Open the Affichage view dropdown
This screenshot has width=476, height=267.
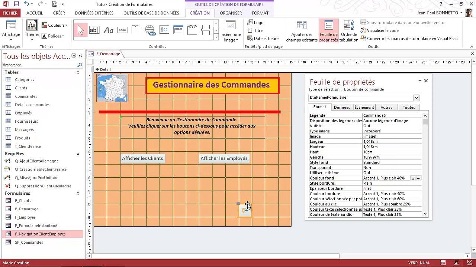pos(11,39)
